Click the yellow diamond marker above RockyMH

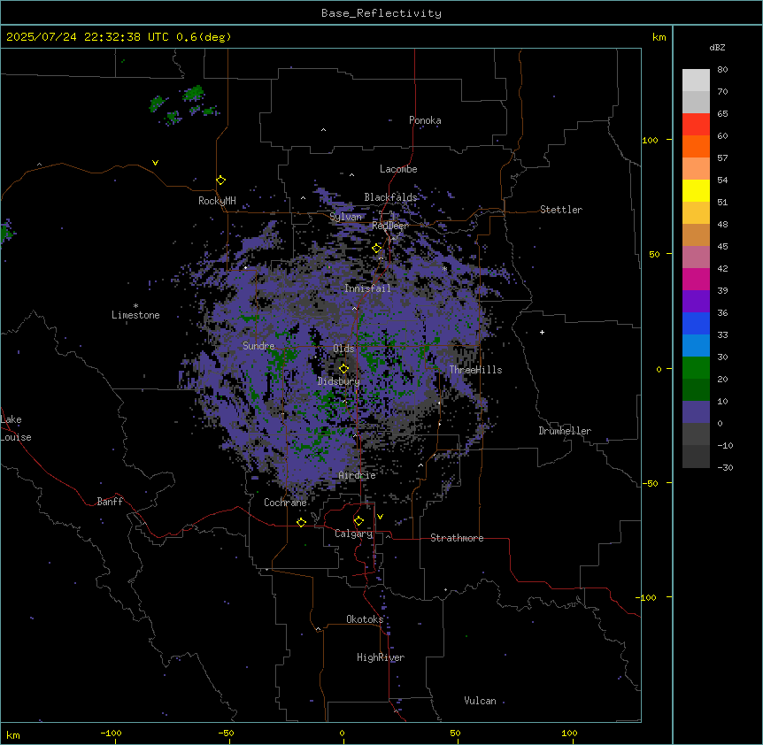click(221, 180)
